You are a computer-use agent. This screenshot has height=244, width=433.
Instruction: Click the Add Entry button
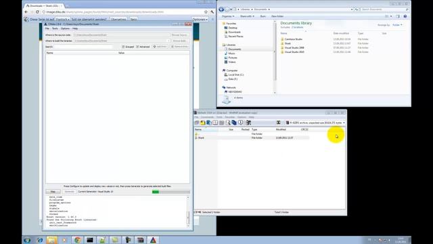(x=160, y=47)
